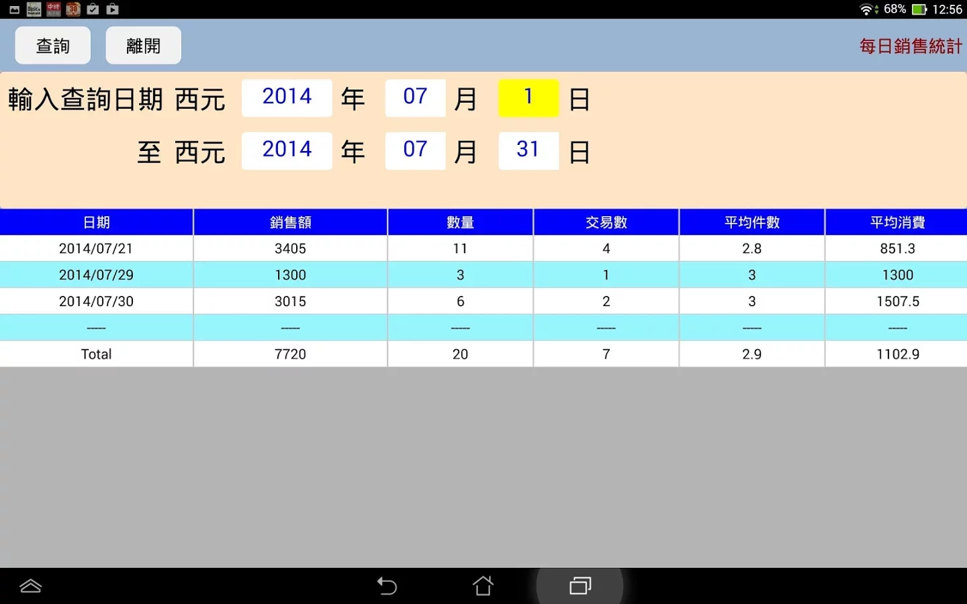
Task: Click average items value 2.8
Action: coord(751,248)
